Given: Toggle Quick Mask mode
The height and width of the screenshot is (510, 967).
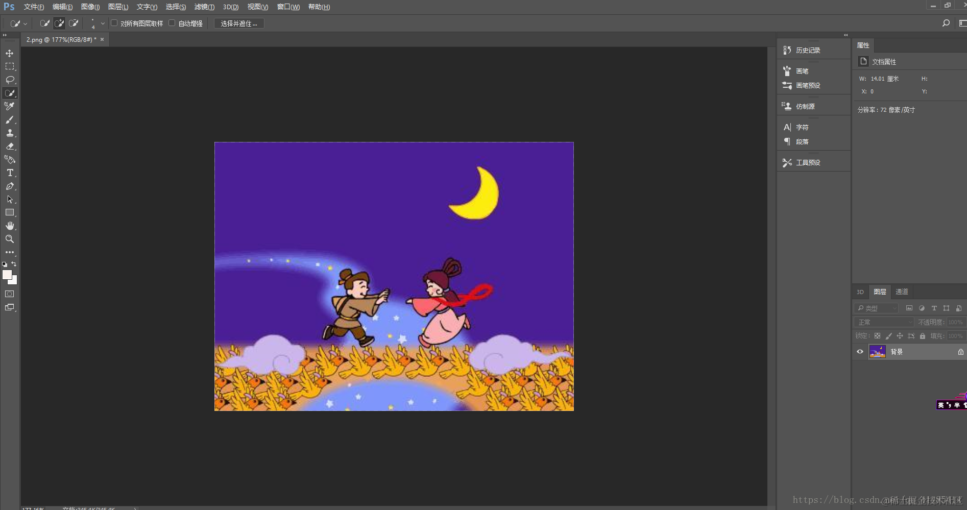Looking at the screenshot, I should (x=10, y=294).
